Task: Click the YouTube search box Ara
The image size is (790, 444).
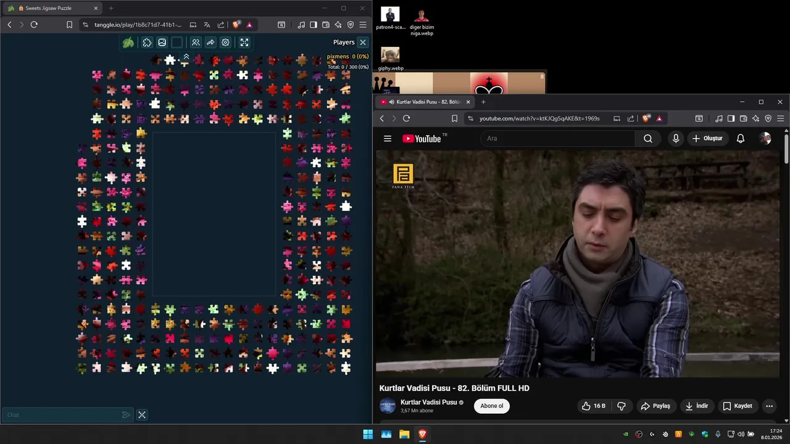Action: (x=557, y=139)
